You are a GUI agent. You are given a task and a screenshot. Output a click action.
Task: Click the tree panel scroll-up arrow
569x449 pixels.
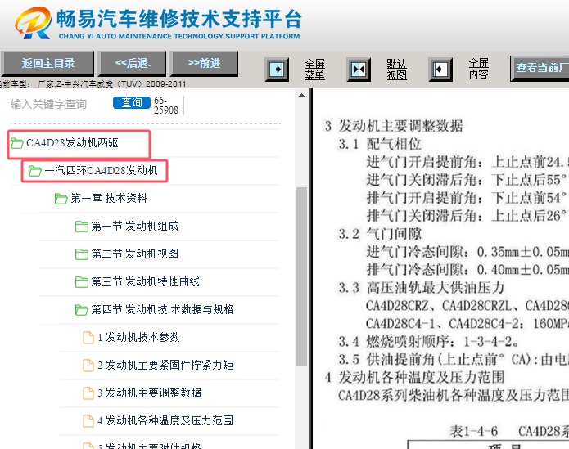click(301, 96)
